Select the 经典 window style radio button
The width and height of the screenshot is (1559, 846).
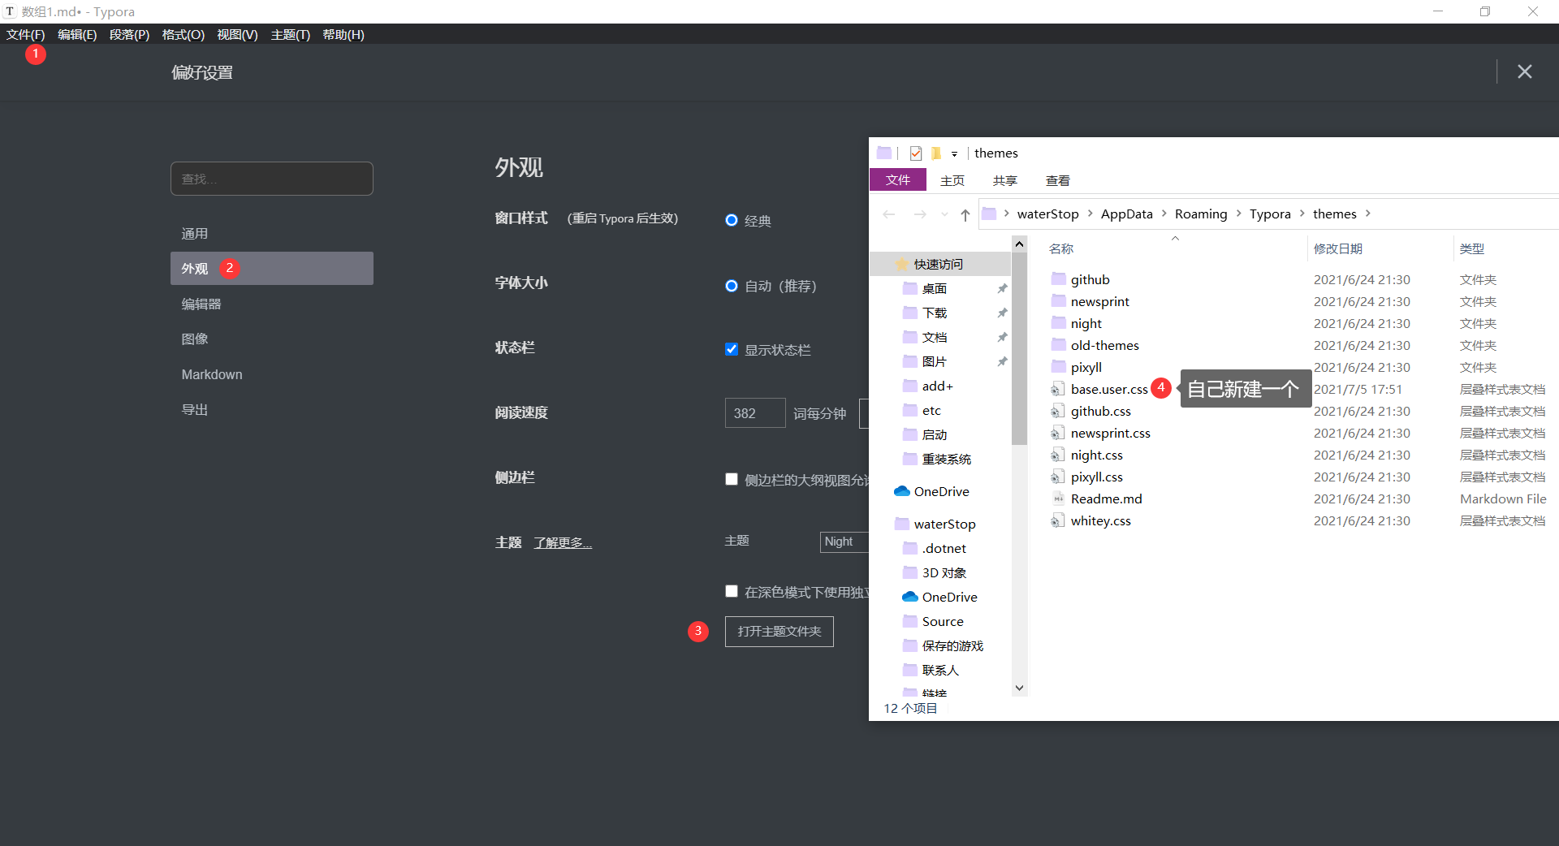tap(730, 220)
